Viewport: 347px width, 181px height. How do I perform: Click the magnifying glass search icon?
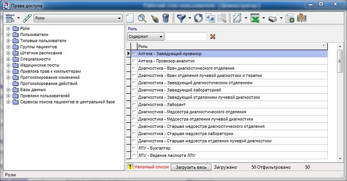[x=142, y=18]
